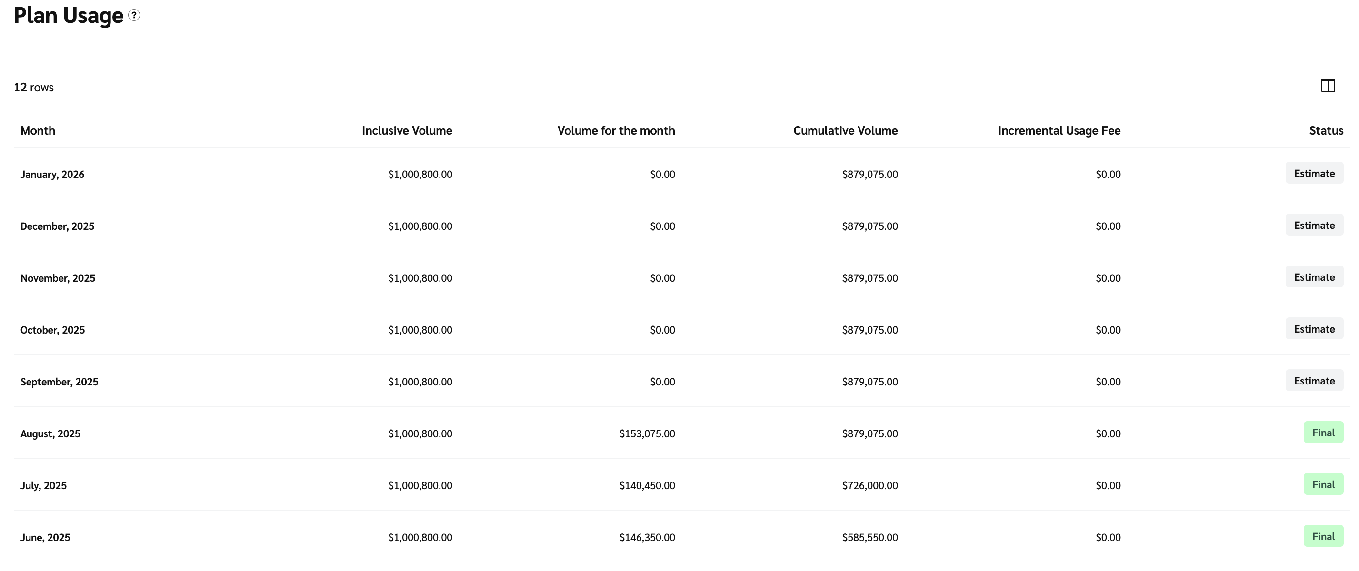1359x571 pixels.
Task: Click the Final badge for June, 2025
Action: coord(1323,536)
